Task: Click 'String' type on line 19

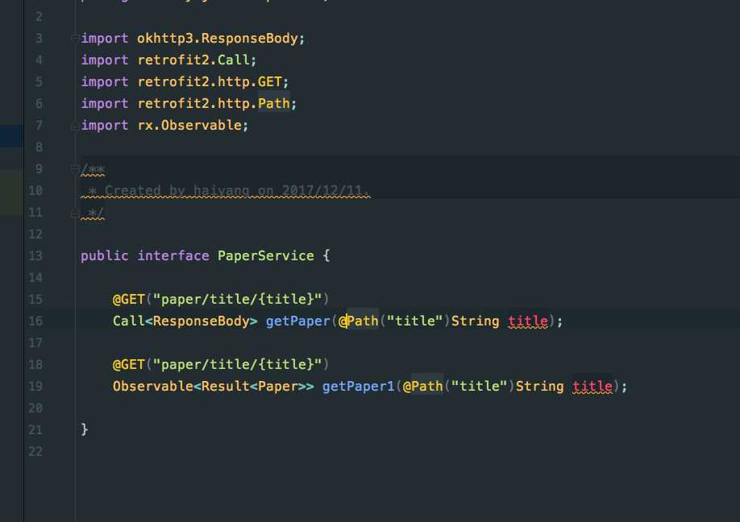Action: pyautogui.click(x=539, y=386)
